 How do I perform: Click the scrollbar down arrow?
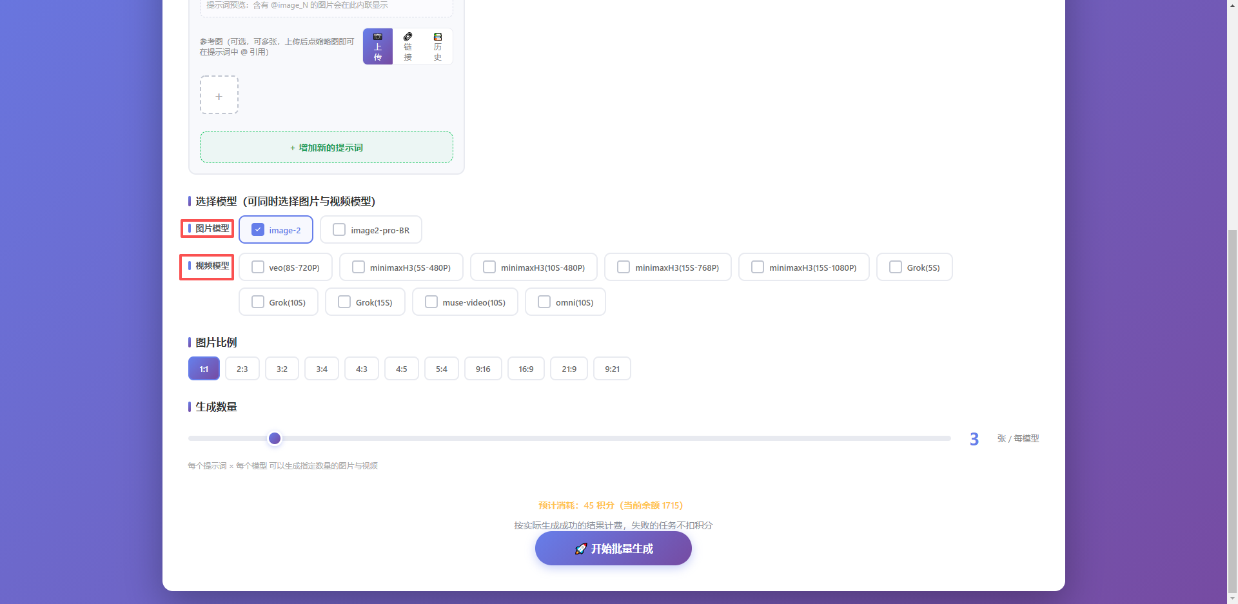click(1232, 598)
